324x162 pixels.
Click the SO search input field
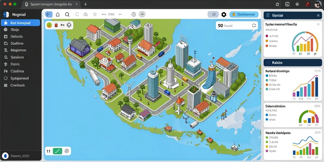[x=237, y=25]
